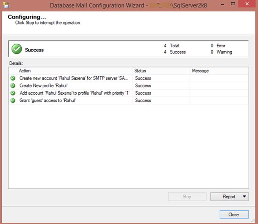This screenshot has height=224, width=258.
Task: Click green check icon for 'Create New profile' row
Action: [13, 86]
